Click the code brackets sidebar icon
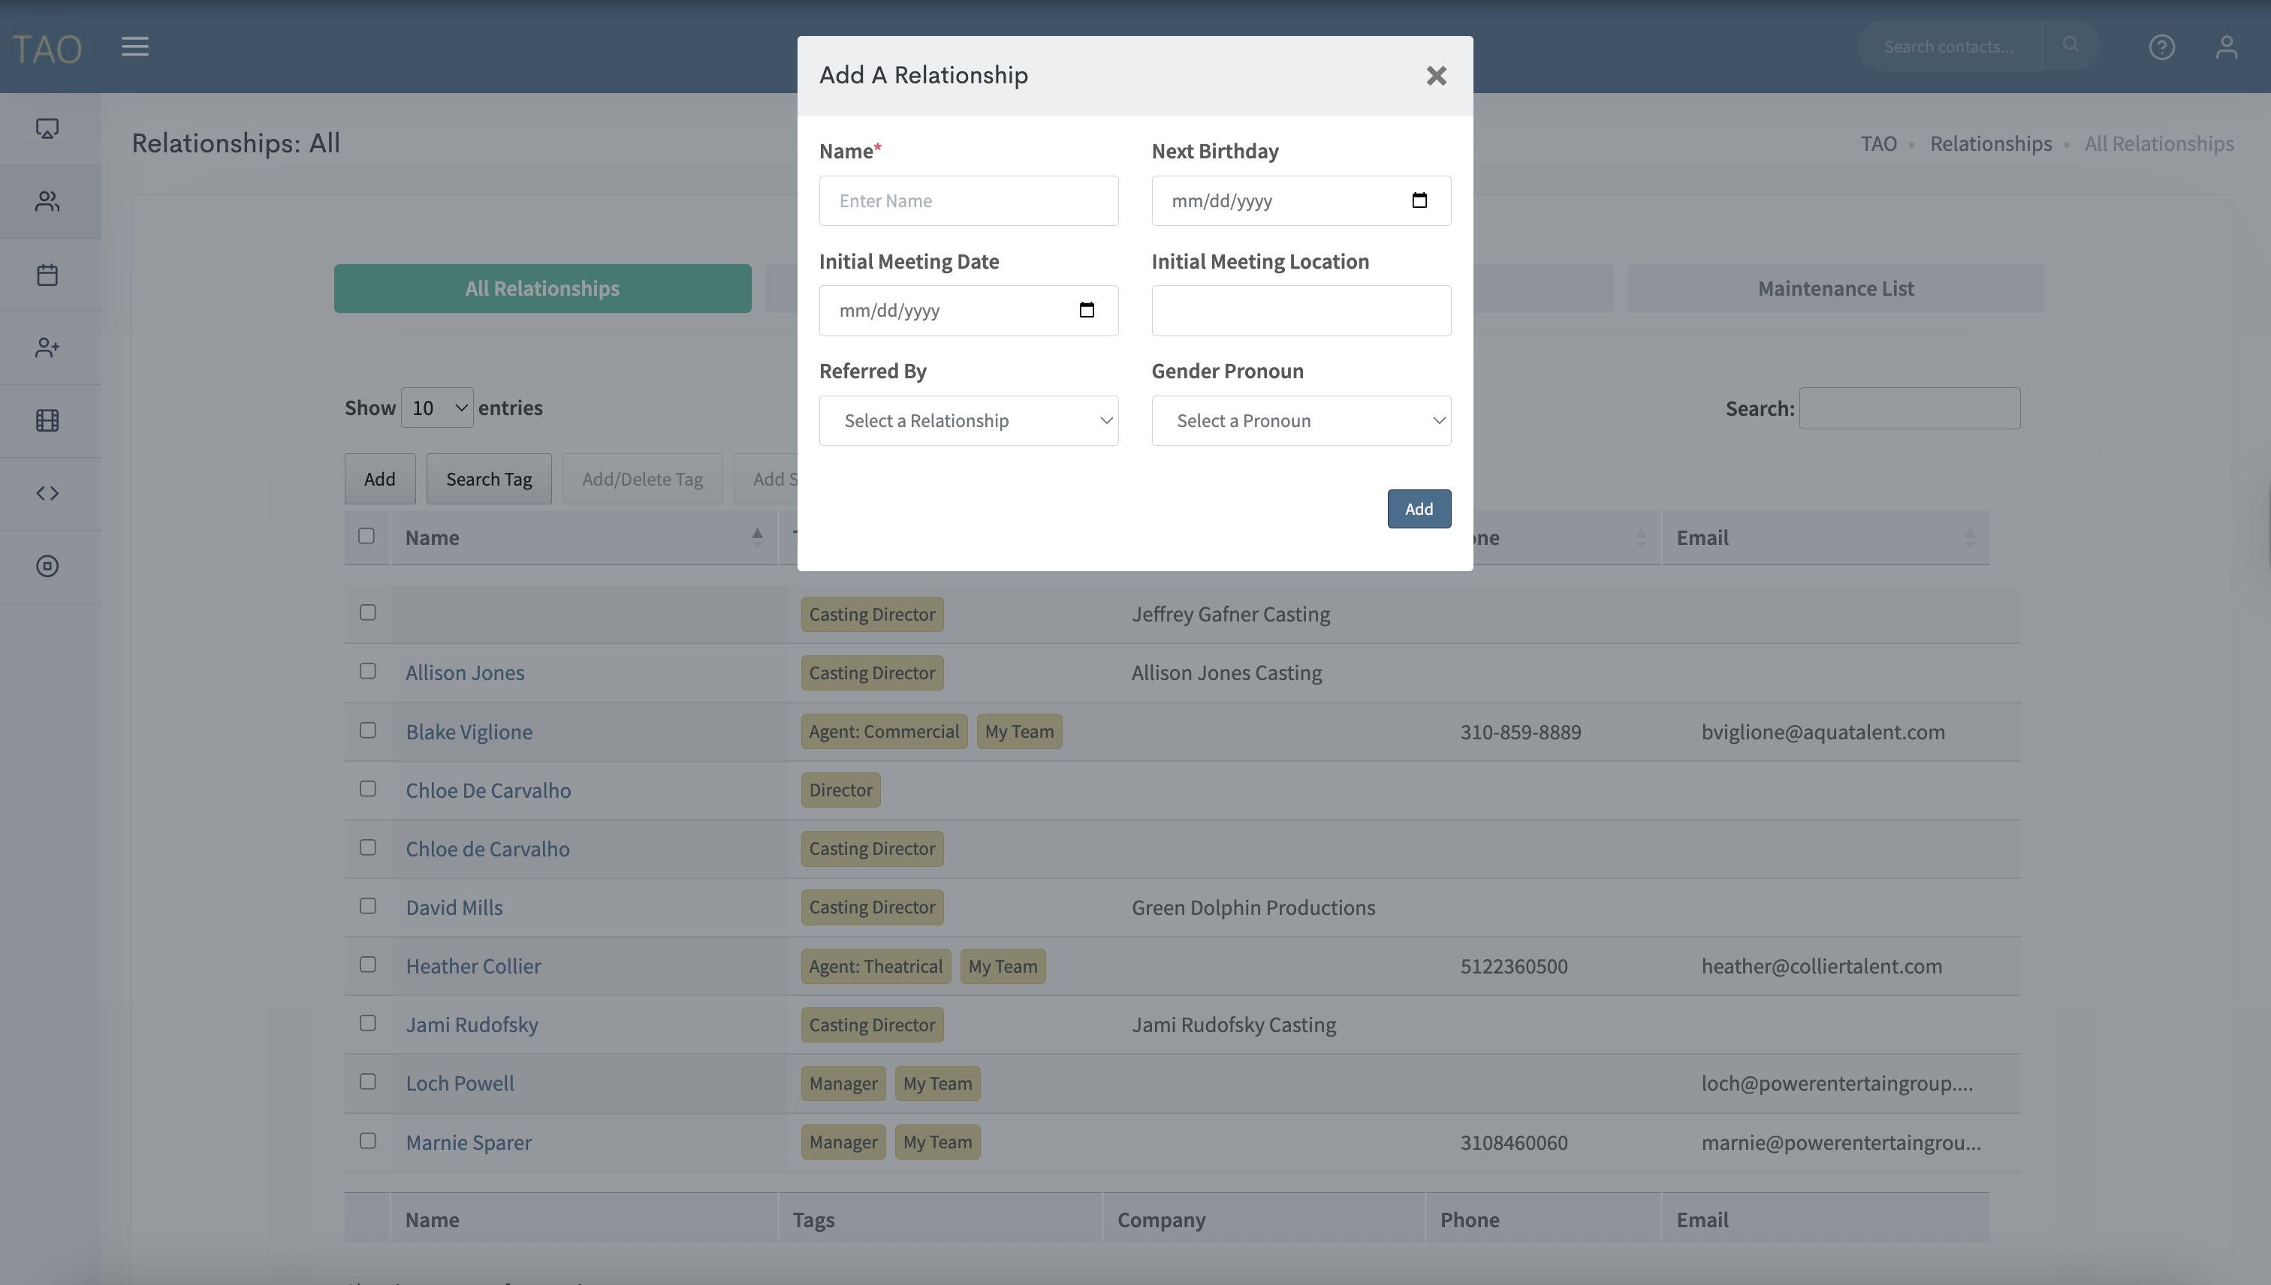Screen dimensions: 2271x1285 click(x=47, y=493)
